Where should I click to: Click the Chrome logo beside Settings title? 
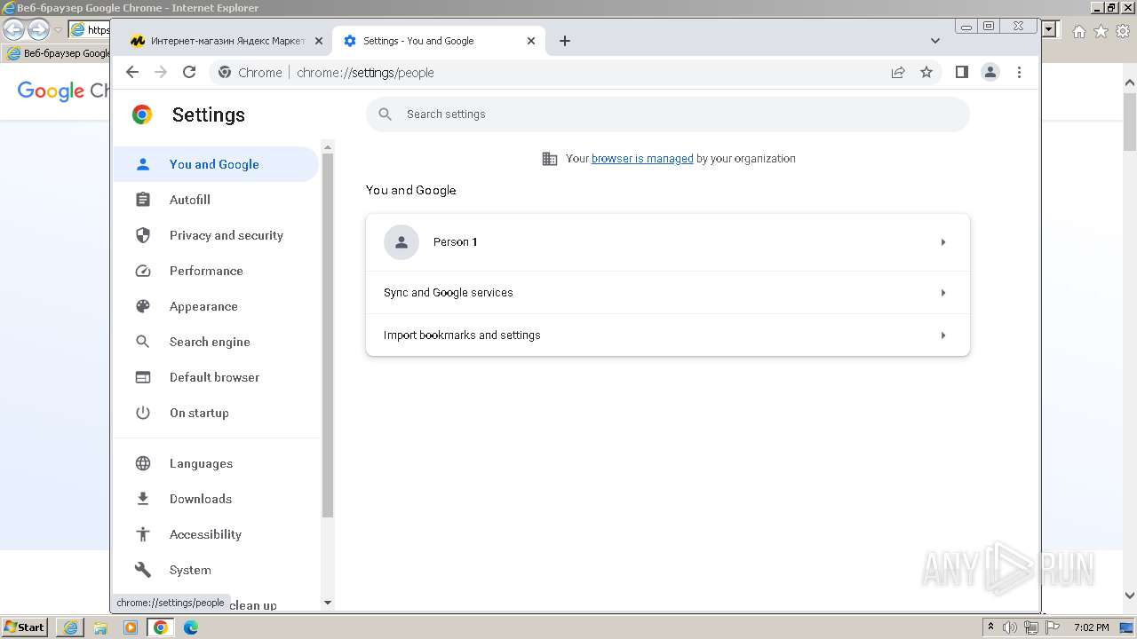click(142, 114)
